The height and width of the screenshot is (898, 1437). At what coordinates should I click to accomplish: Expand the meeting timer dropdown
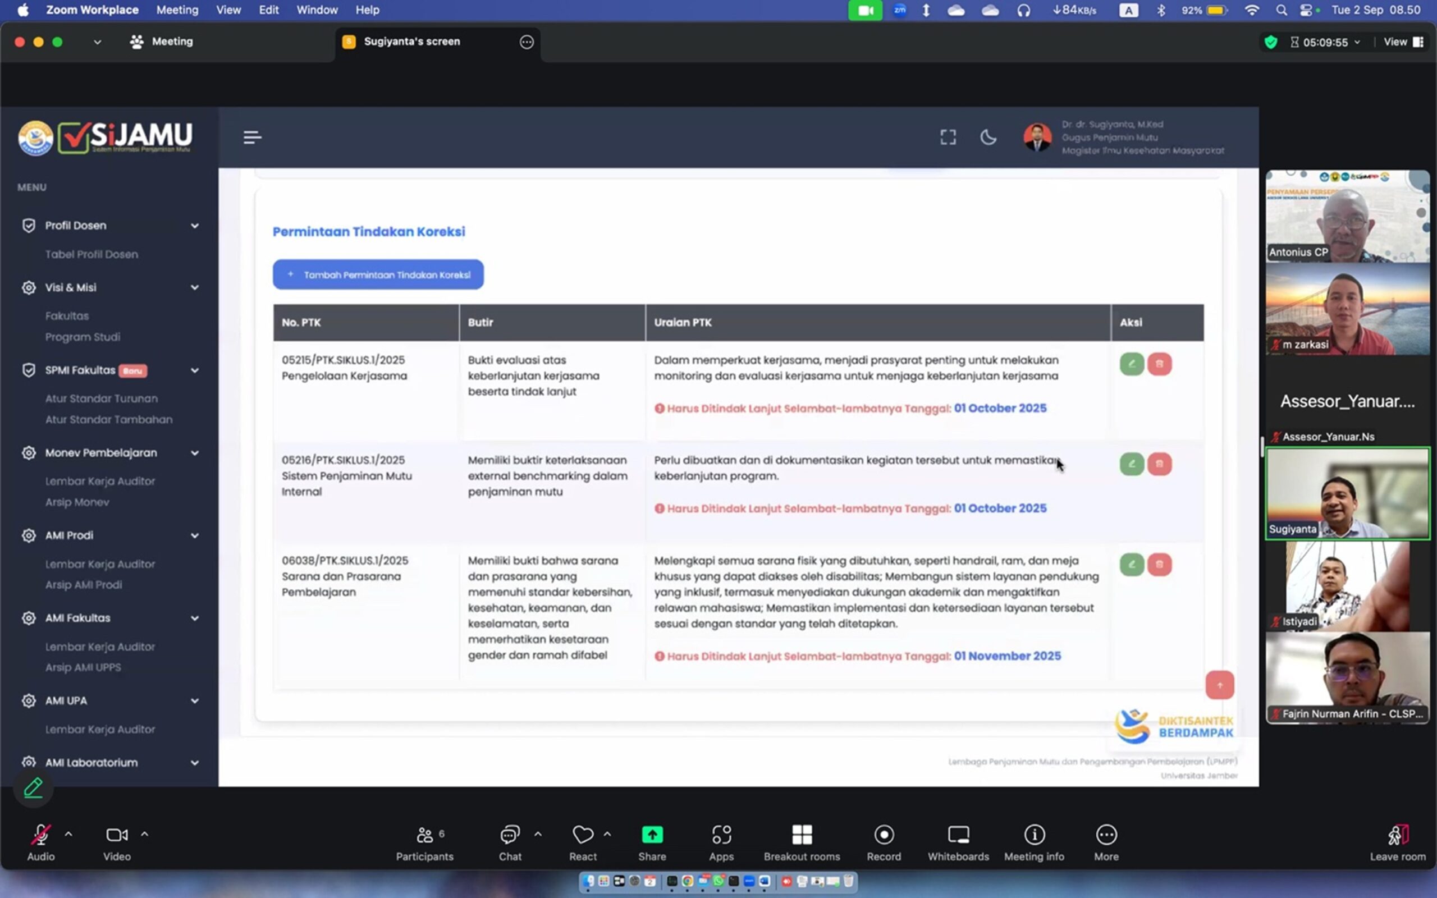tap(1357, 42)
